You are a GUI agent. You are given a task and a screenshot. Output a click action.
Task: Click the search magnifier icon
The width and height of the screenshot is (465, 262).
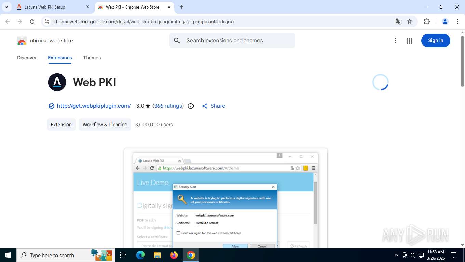point(177,41)
